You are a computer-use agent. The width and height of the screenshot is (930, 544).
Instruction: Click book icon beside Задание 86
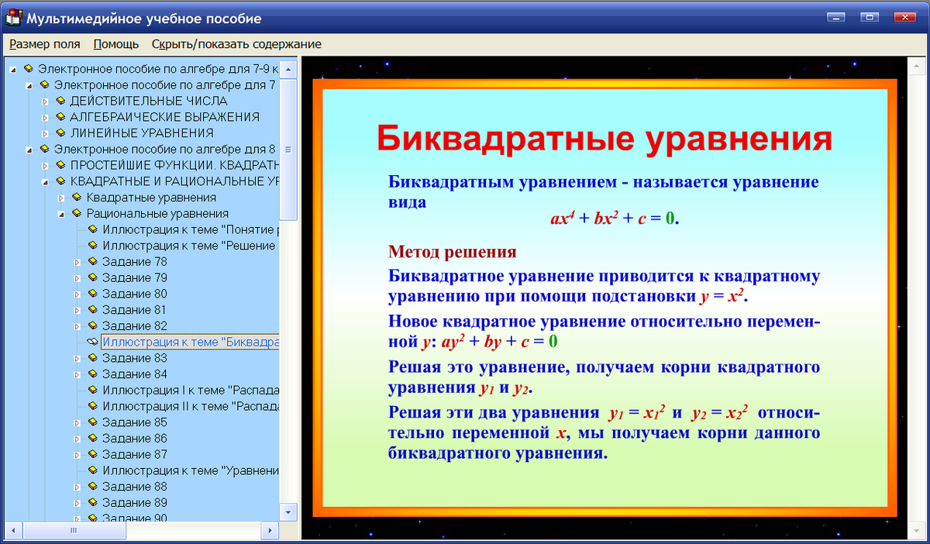pos(93,439)
